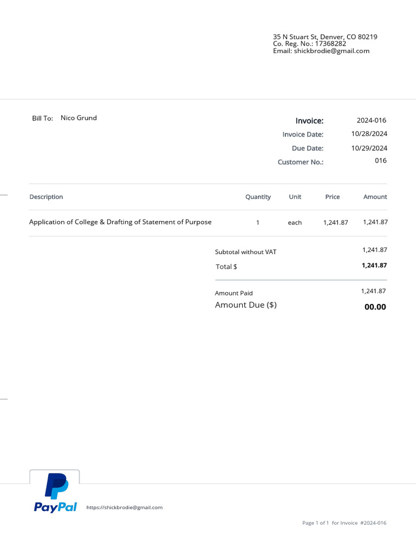The width and height of the screenshot is (416, 555).
Task: Click the Price column header
Action: [333, 197]
